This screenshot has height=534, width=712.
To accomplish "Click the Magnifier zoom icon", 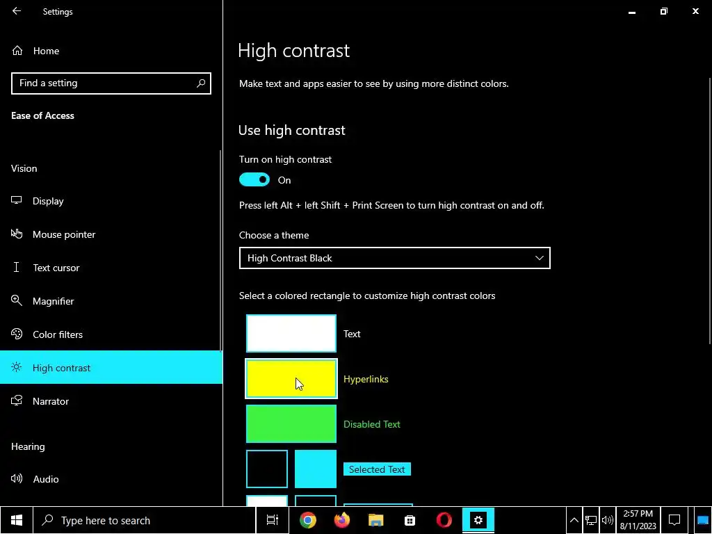I will [x=17, y=300].
